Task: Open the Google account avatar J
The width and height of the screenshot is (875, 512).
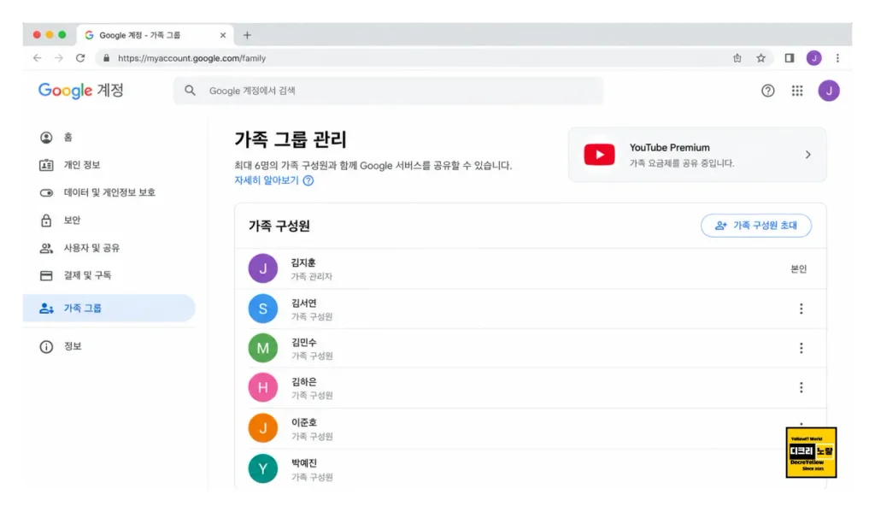Action: pyautogui.click(x=829, y=91)
